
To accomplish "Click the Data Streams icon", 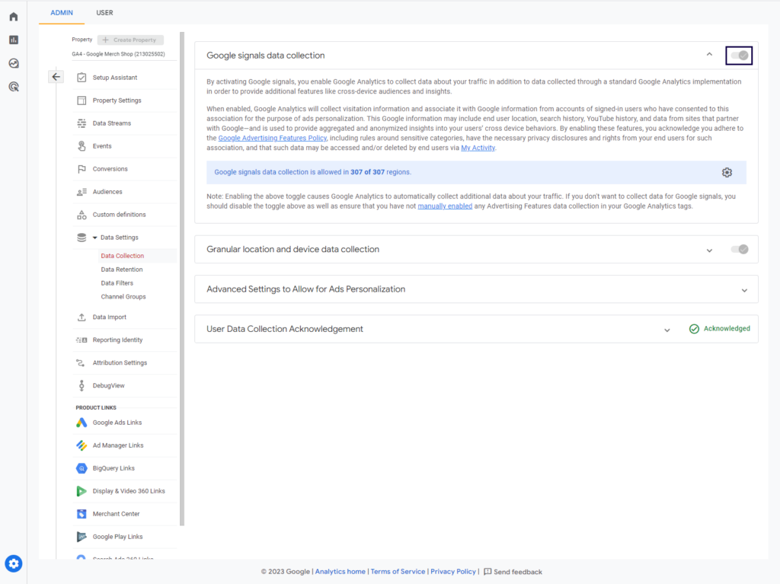I will coord(82,123).
